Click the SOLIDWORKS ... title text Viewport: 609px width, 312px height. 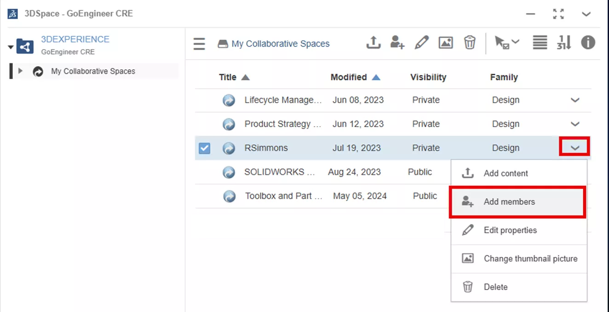(280, 172)
